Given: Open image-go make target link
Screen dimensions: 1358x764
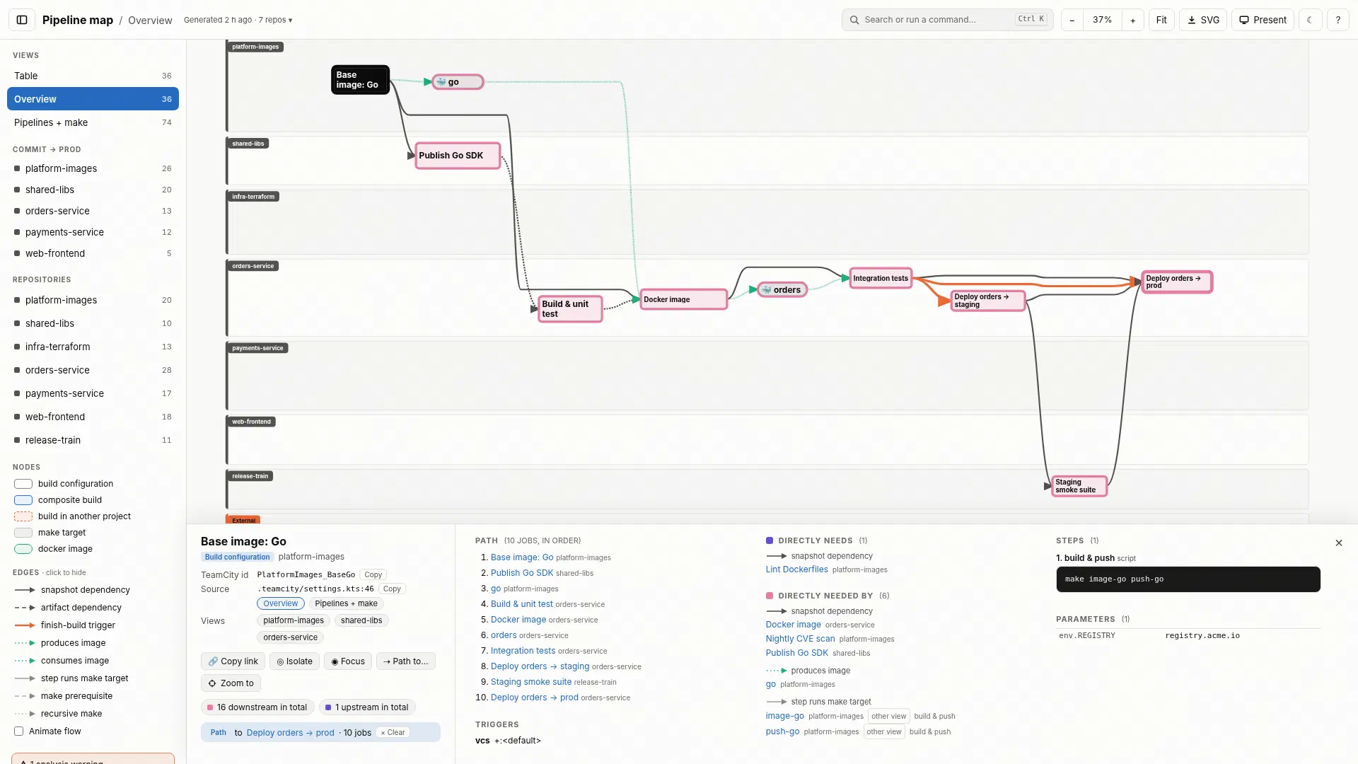Looking at the screenshot, I should (x=784, y=716).
